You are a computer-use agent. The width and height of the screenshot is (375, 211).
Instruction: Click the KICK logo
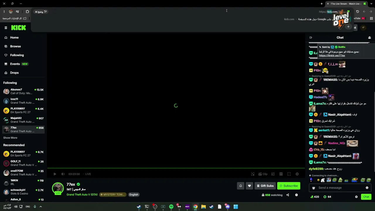(18, 28)
